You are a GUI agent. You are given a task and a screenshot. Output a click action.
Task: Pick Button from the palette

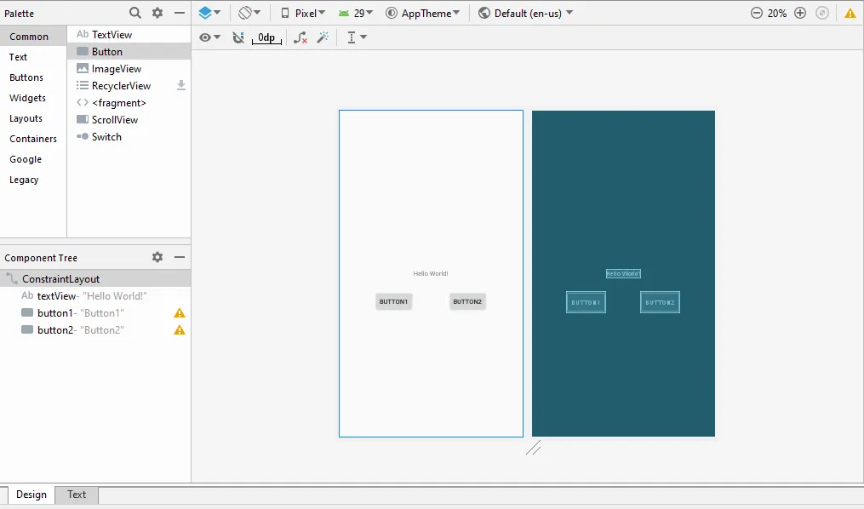129,51
